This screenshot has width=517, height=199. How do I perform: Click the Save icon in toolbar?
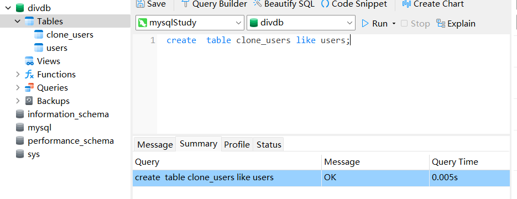coord(140,4)
